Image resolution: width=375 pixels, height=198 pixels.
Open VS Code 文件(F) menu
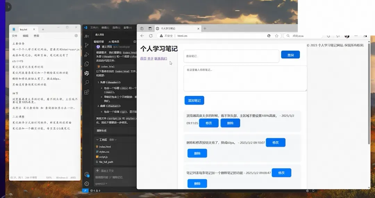pyautogui.click(x=94, y=28)
